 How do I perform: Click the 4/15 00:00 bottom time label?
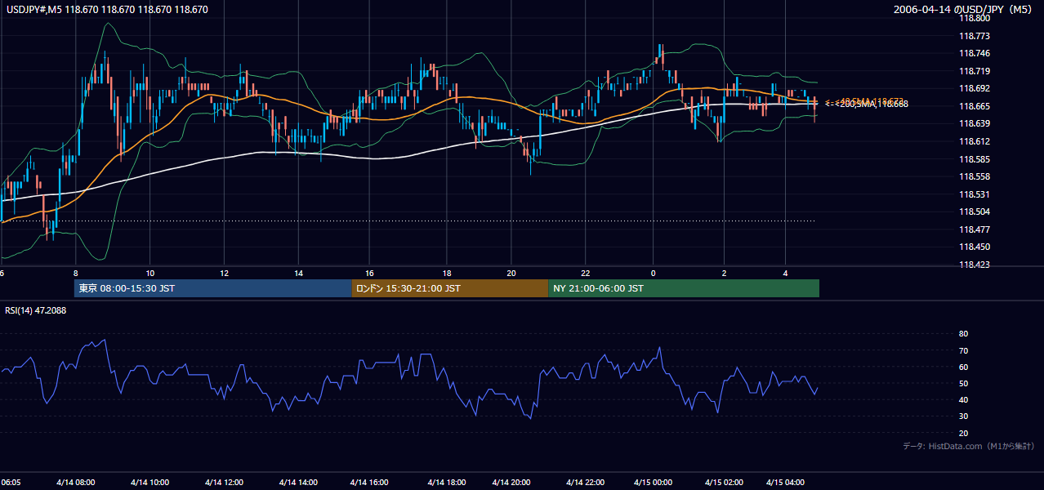point(652,483)
